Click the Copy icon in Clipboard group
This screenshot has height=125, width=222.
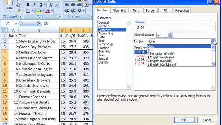[x=18, y=5]
